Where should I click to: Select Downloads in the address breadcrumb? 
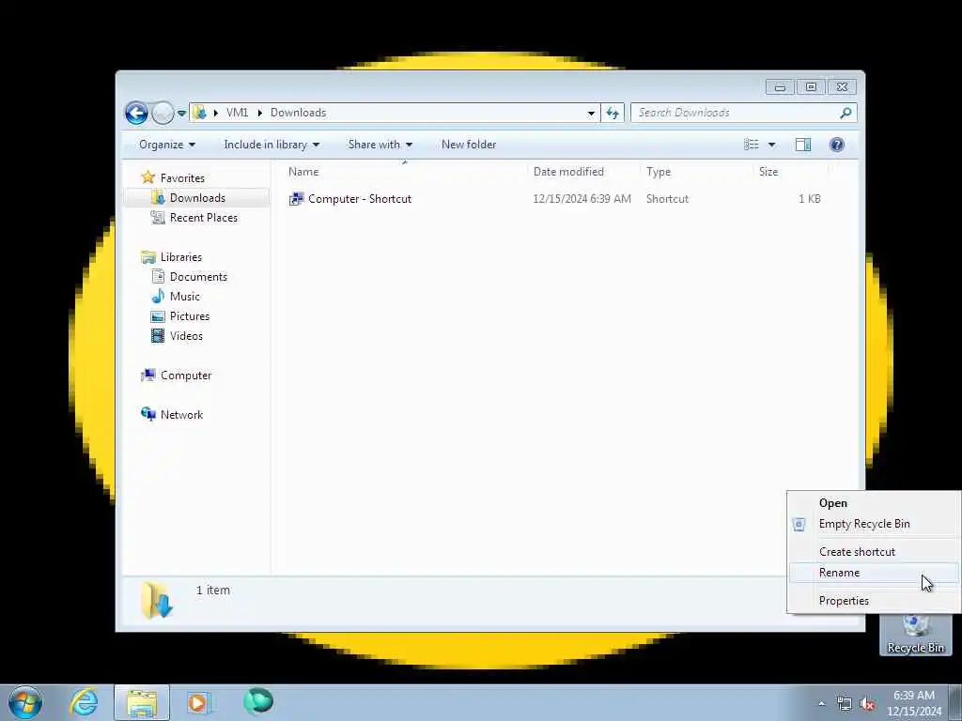(298, 113)
